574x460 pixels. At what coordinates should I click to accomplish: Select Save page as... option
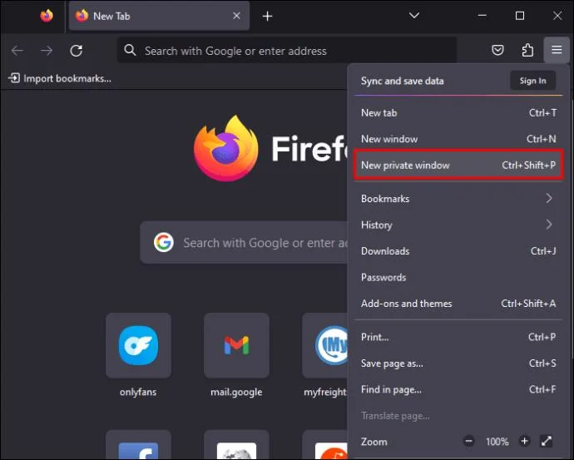coord(458,364)
